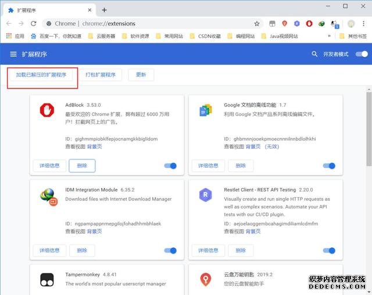Select the 扩展程序 browser tab

[x=49, y=10]
